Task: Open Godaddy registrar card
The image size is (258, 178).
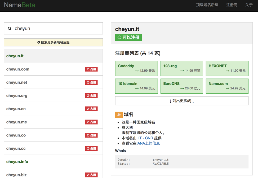Action: coord(136,69)
